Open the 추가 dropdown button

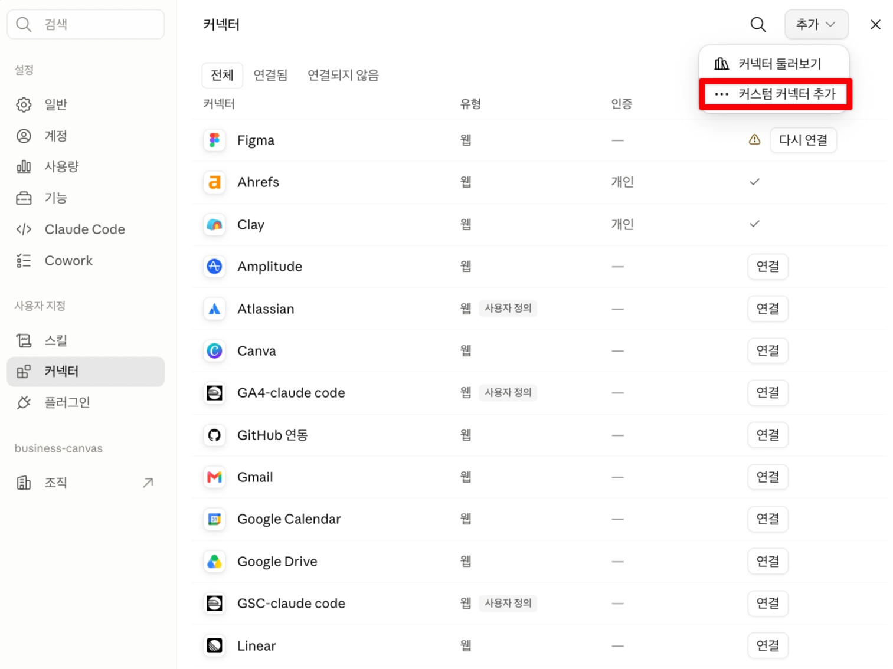(816, 24)
